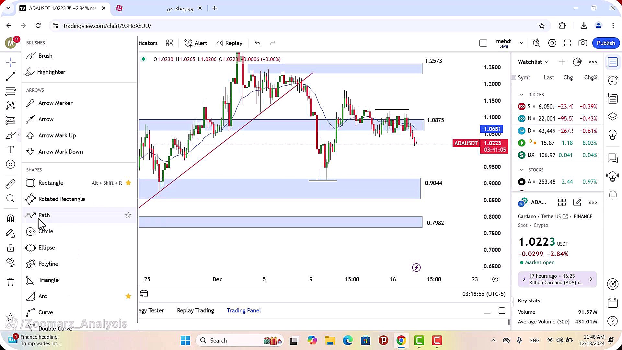The image size is (622, 350).
Task: Select the Arc tool
Action: (x=79, y=296)
